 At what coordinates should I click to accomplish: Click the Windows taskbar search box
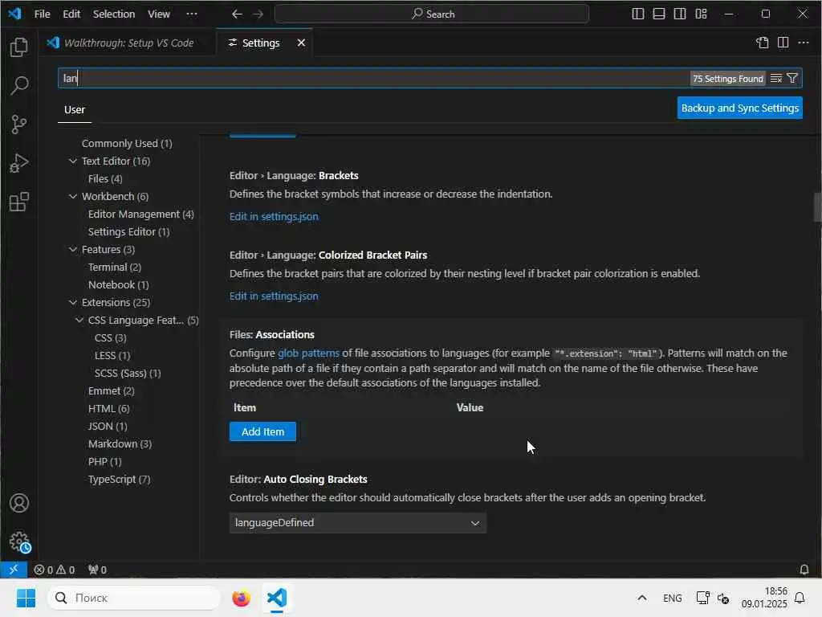coord(134,598)
